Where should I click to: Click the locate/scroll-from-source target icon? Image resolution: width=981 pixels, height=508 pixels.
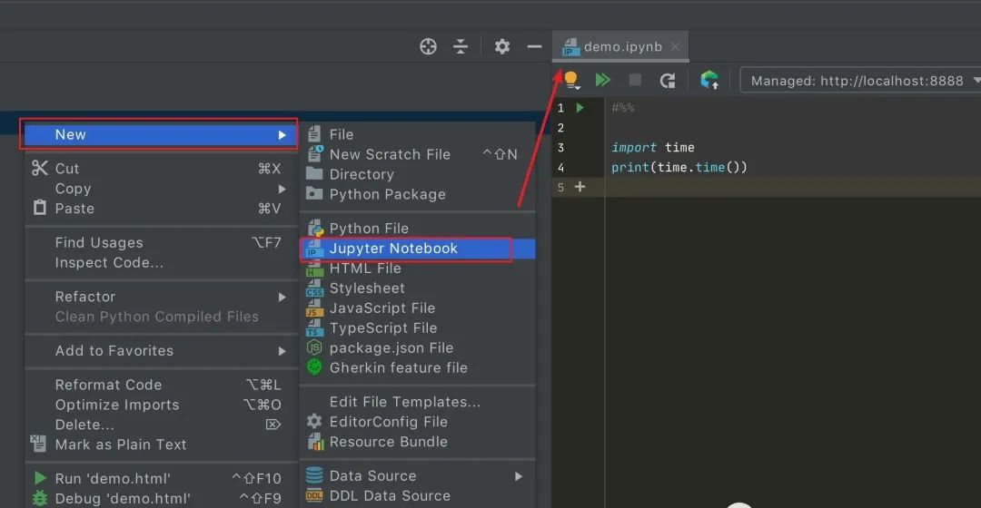[x=428, y=46]
